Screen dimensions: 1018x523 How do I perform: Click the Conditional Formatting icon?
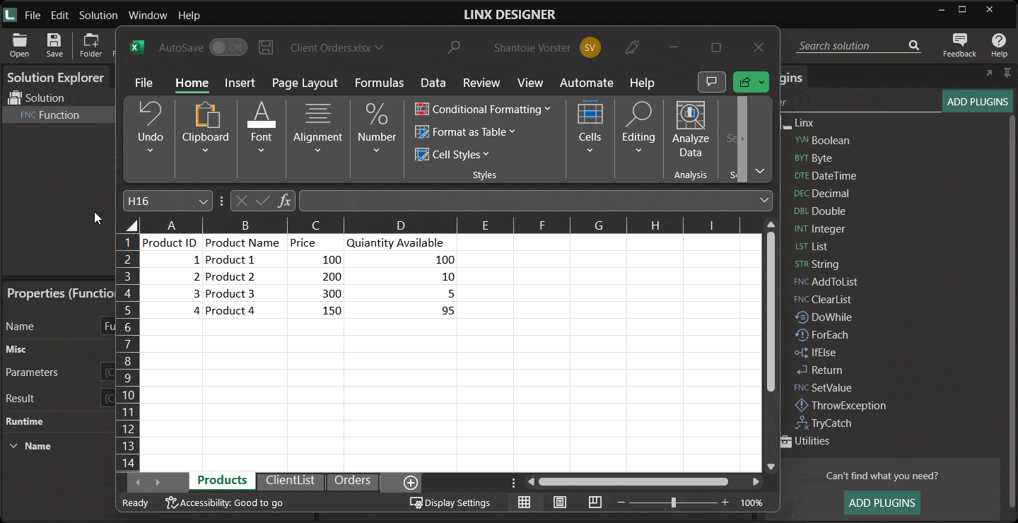point(422,109)
